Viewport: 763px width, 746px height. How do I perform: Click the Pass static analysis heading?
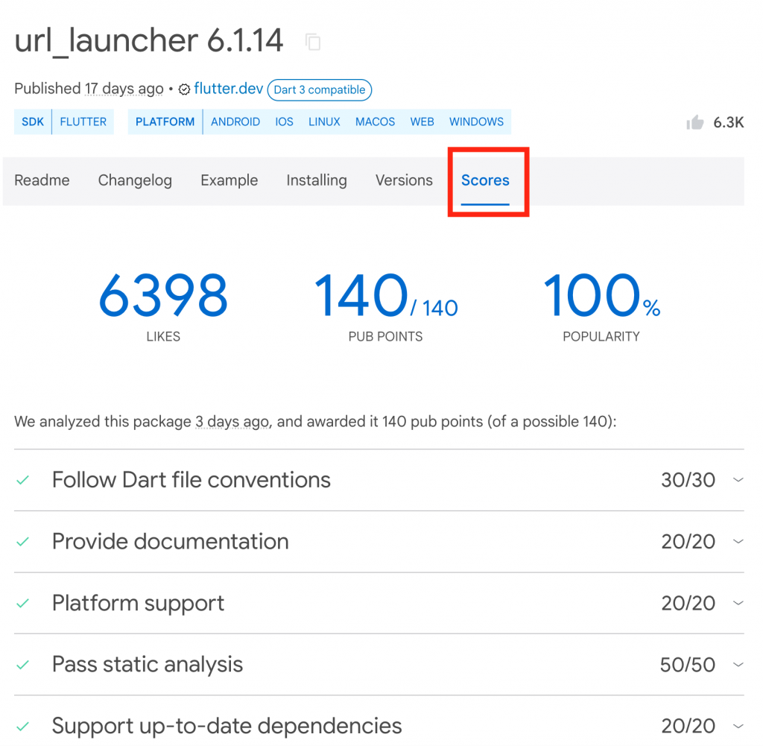pos(148,665)
